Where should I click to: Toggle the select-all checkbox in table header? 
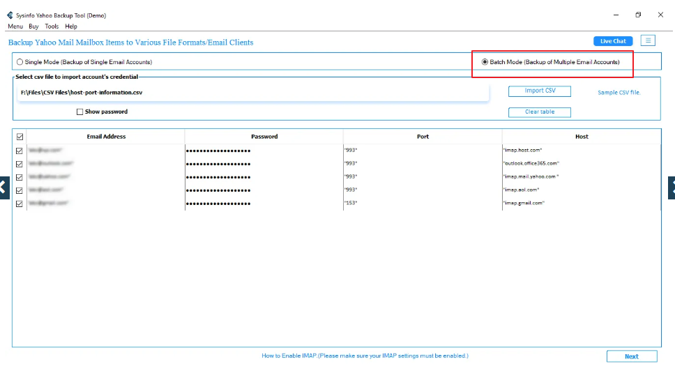pos(20,137)
